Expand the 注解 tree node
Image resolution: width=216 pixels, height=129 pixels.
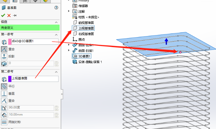click(x=69, y=11)
